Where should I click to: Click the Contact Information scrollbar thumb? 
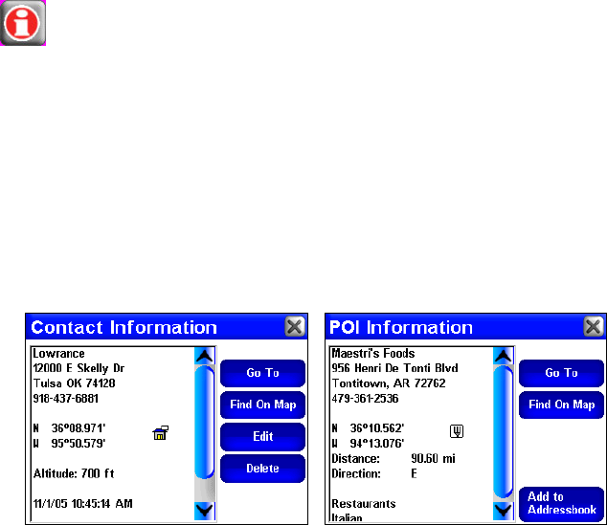pos(204,422)
